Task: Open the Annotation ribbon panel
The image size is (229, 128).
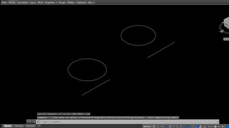Action: point(23,2)
